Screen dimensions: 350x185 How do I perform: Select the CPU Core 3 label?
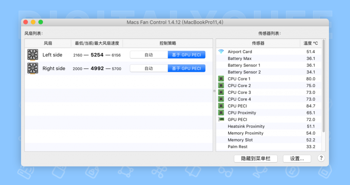tap(239, 92)
